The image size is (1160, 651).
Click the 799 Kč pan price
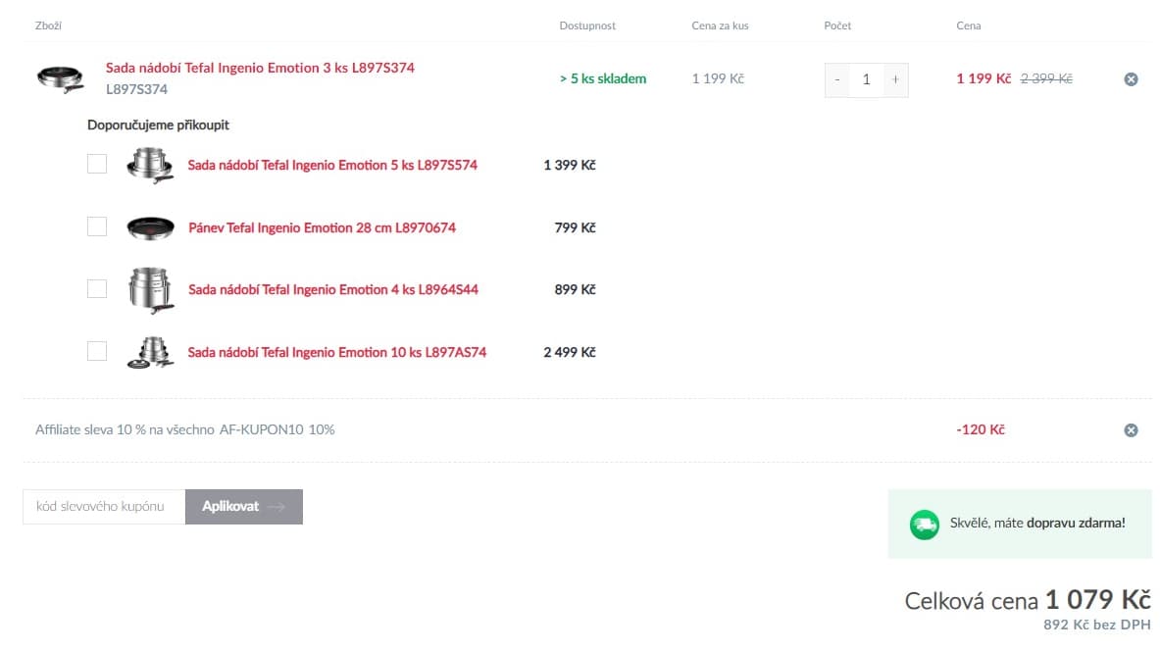point(575,227)
